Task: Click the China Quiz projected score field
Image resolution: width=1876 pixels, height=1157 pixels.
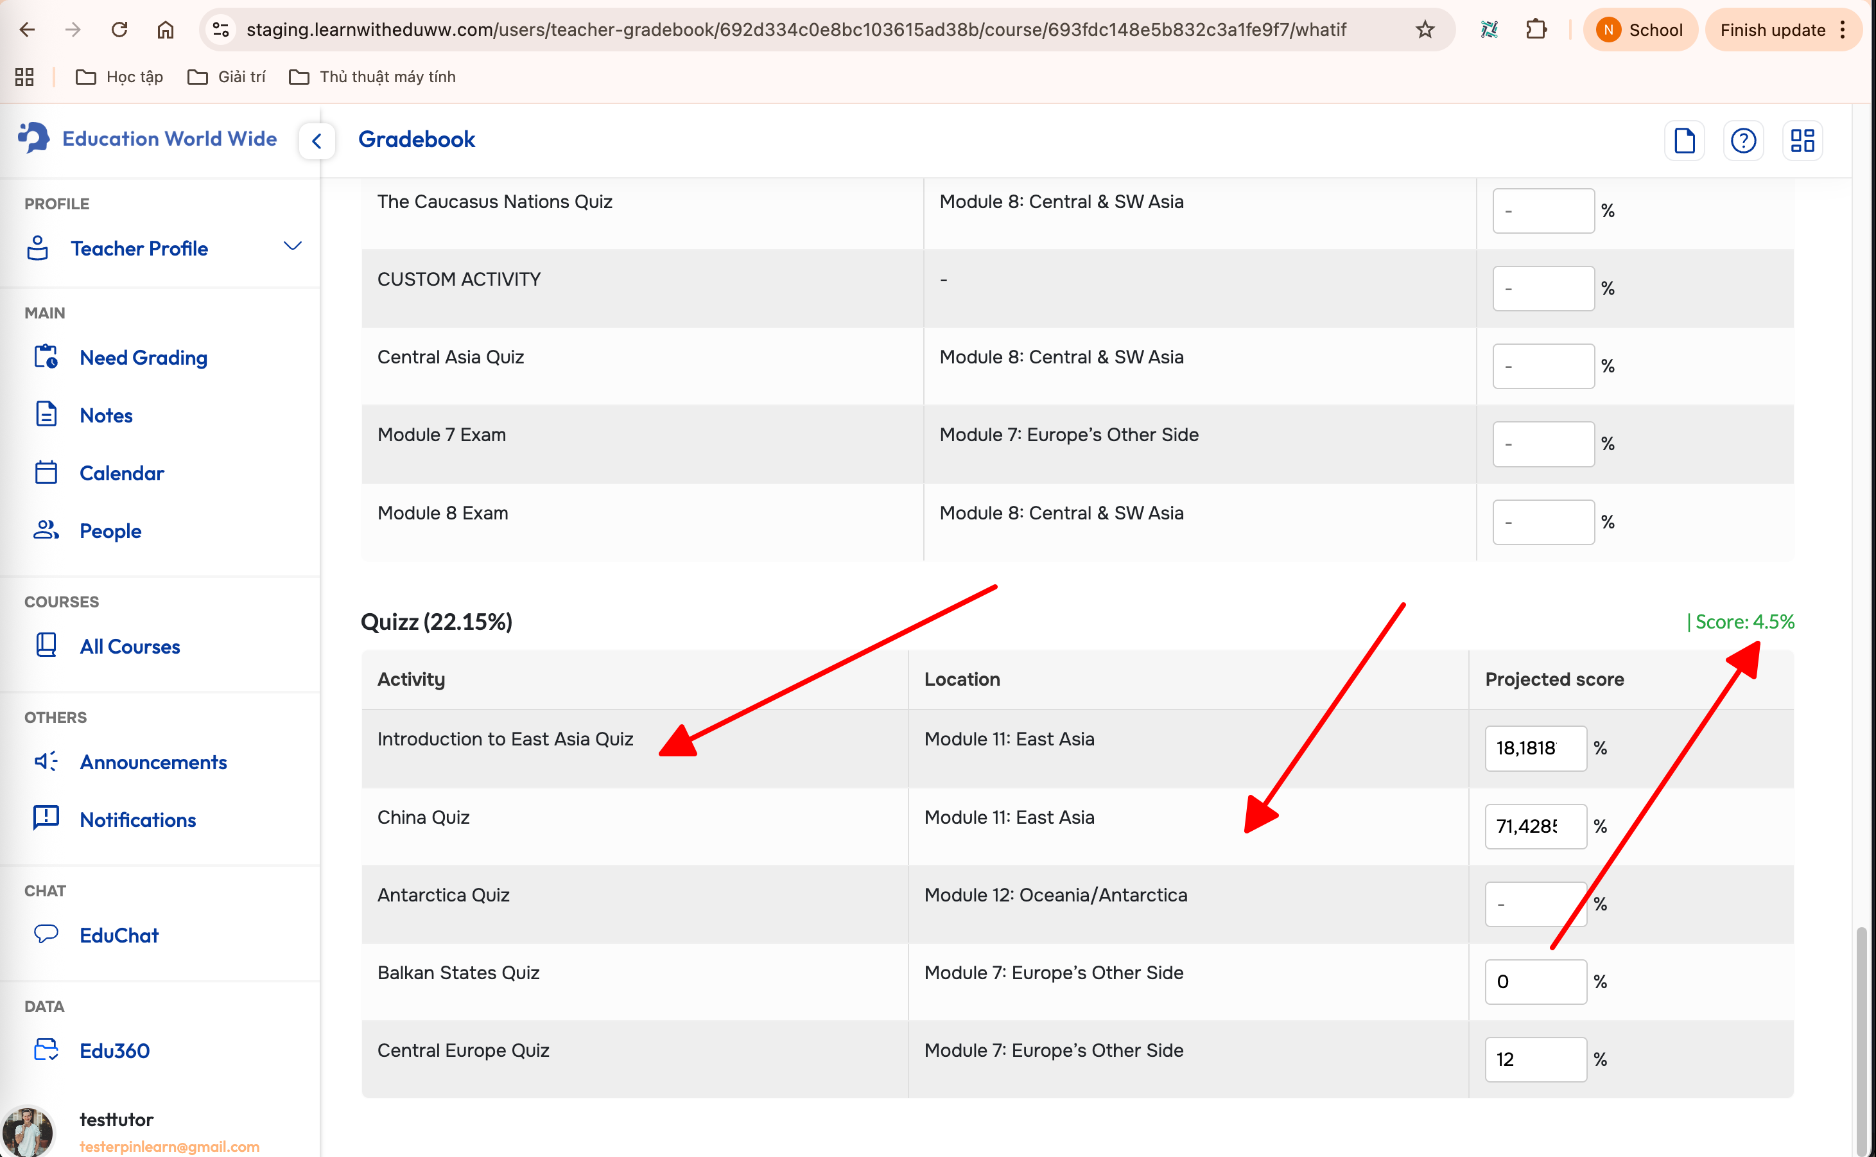Action: pos(1535,826)
